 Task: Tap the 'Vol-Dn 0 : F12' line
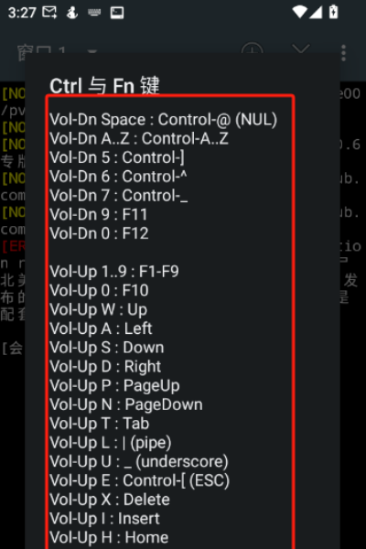coord(99,233)
